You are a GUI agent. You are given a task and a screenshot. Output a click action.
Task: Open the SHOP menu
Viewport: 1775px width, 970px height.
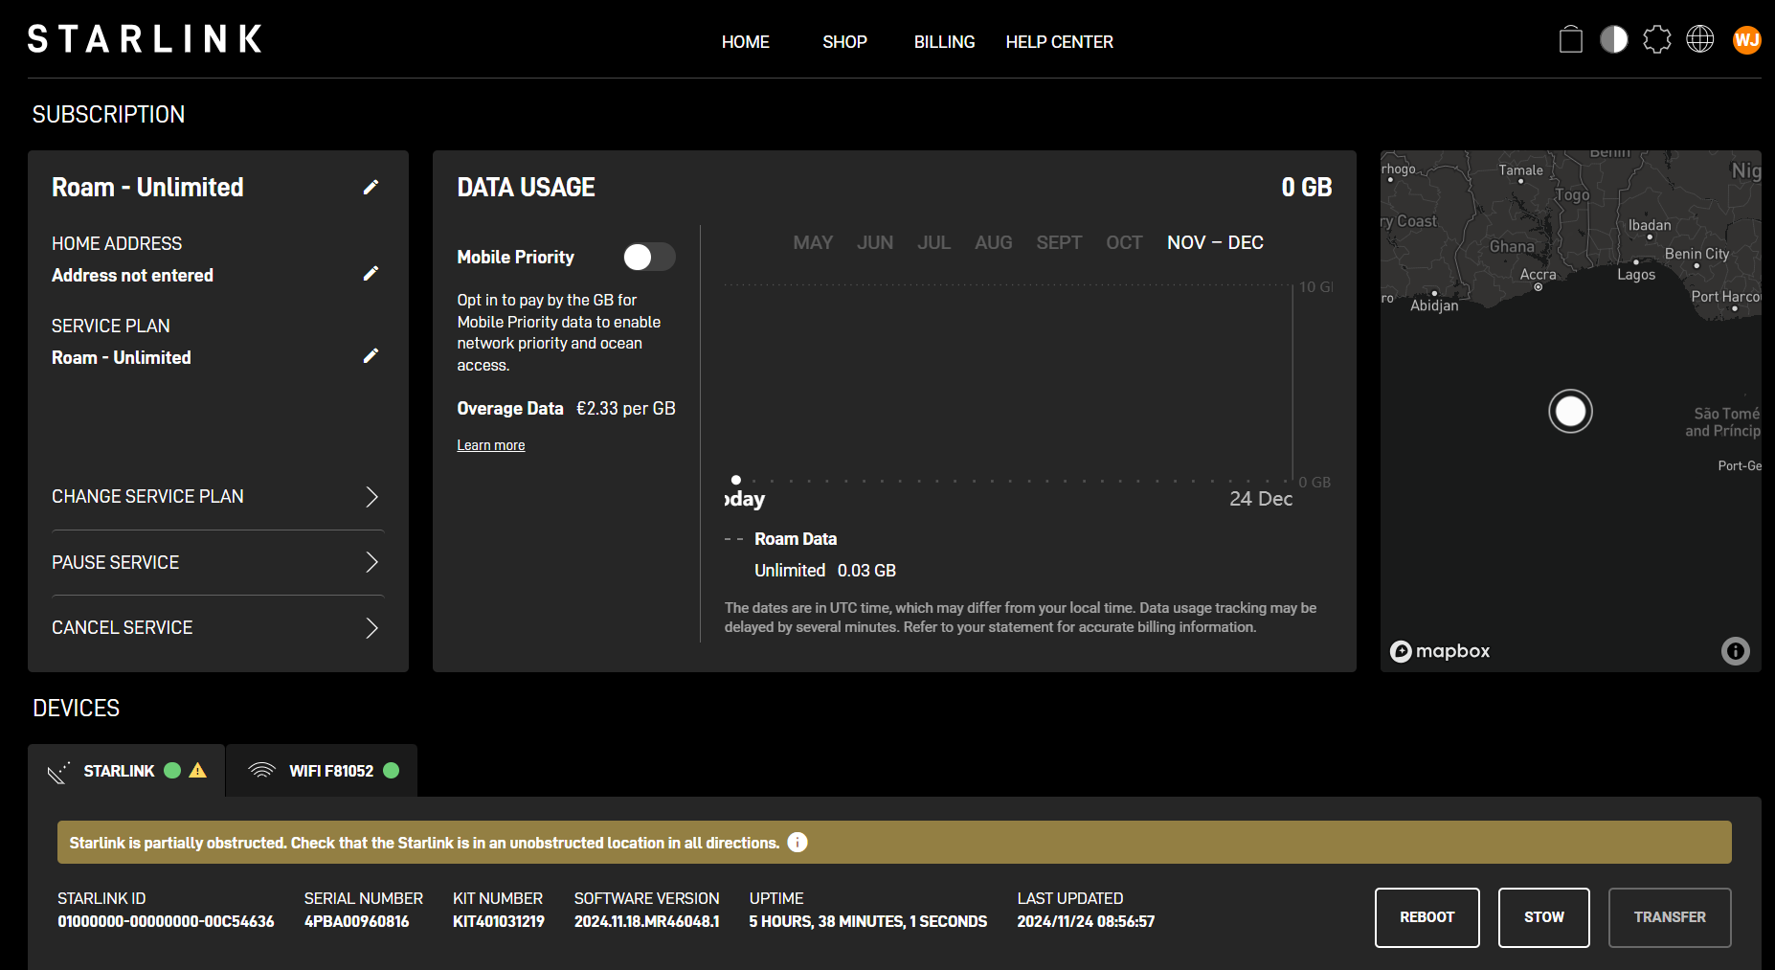point(844,42)
